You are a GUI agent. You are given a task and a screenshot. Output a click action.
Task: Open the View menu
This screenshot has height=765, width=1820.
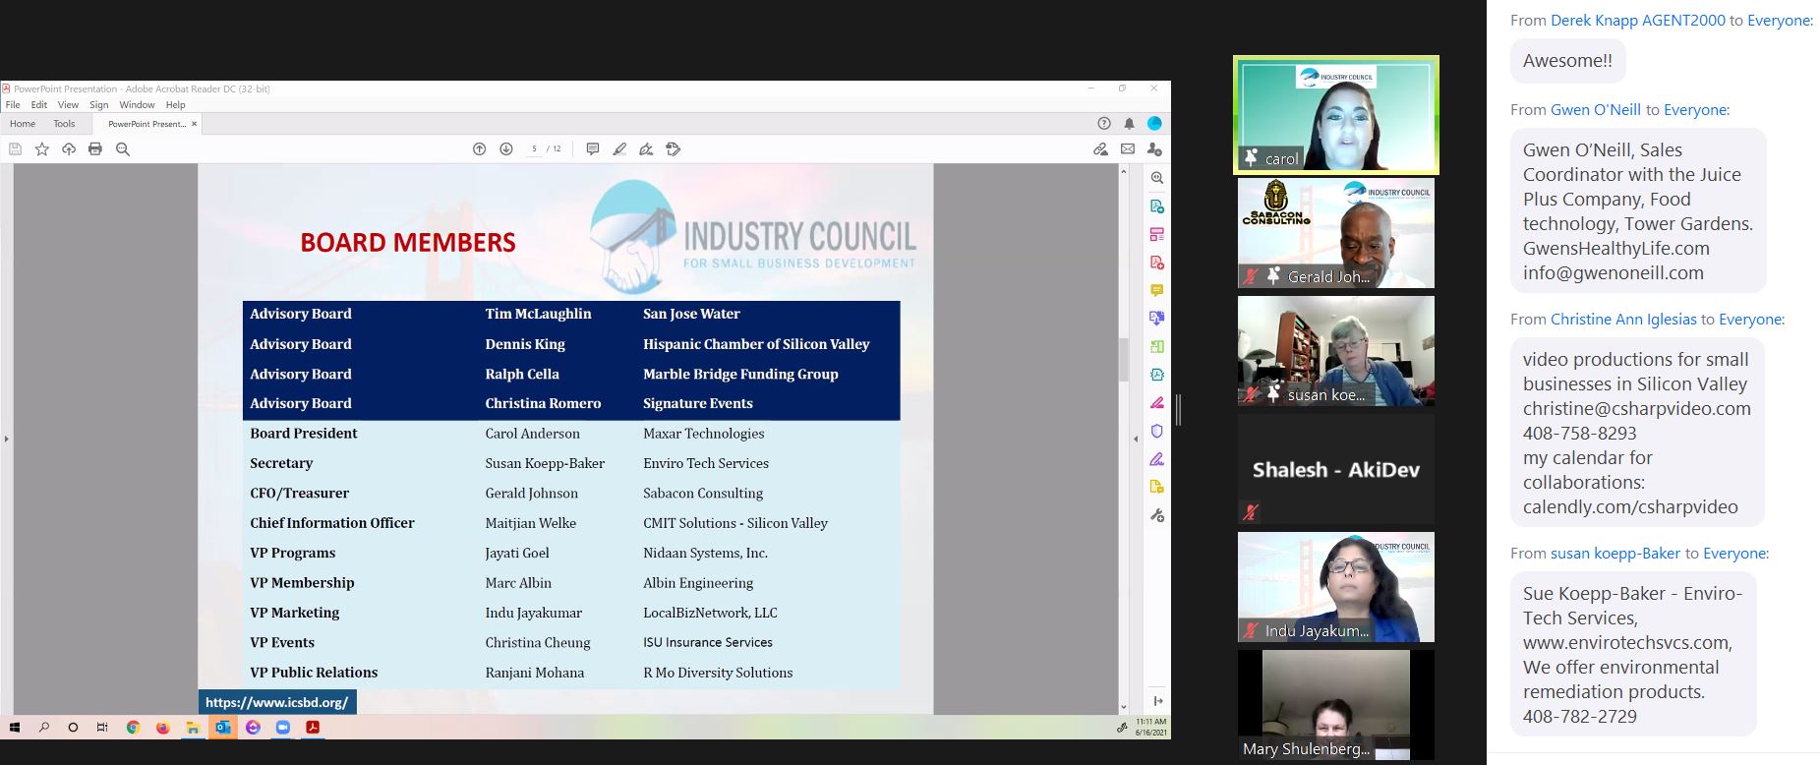pyautogui.click(x=68, y=105)
